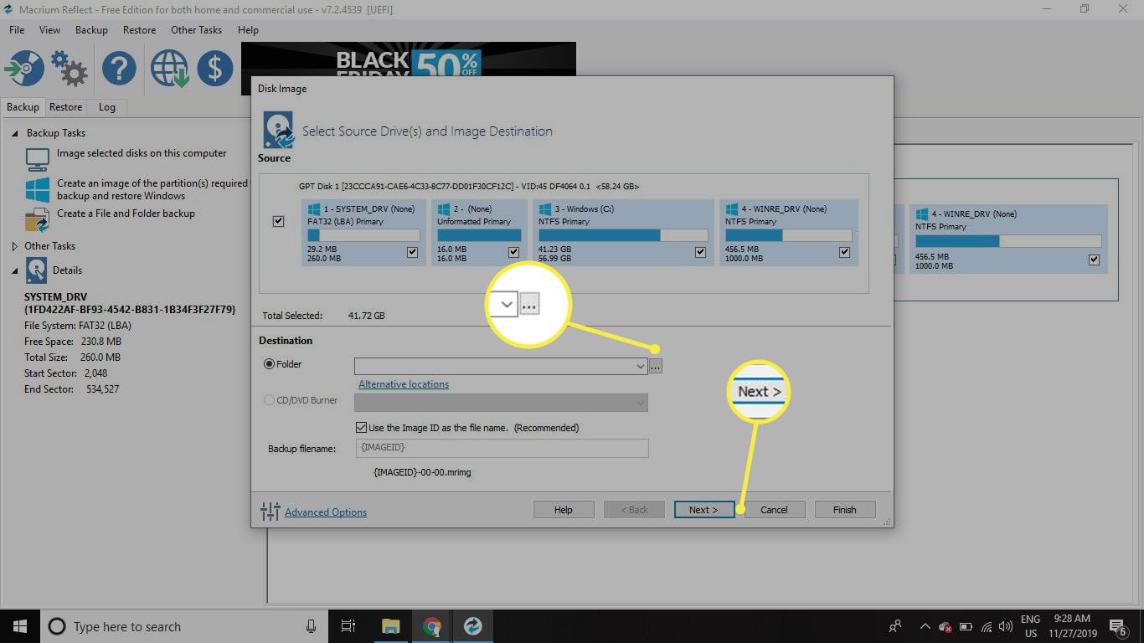1144x643 pixels.
Task: Click the disk image backup toolbar icon
Action: coord(23,68)
